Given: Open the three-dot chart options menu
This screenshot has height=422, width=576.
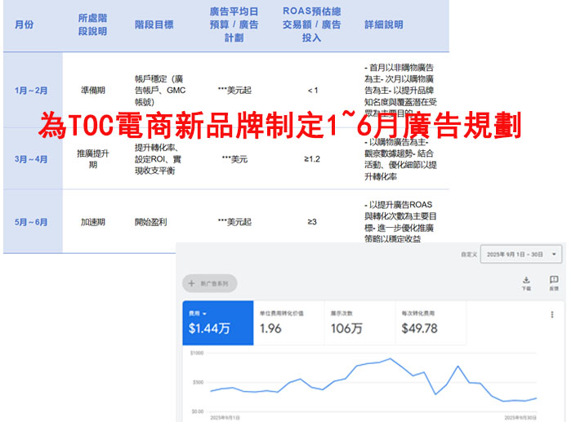Looking at the screenshot, I should point(552,315).
